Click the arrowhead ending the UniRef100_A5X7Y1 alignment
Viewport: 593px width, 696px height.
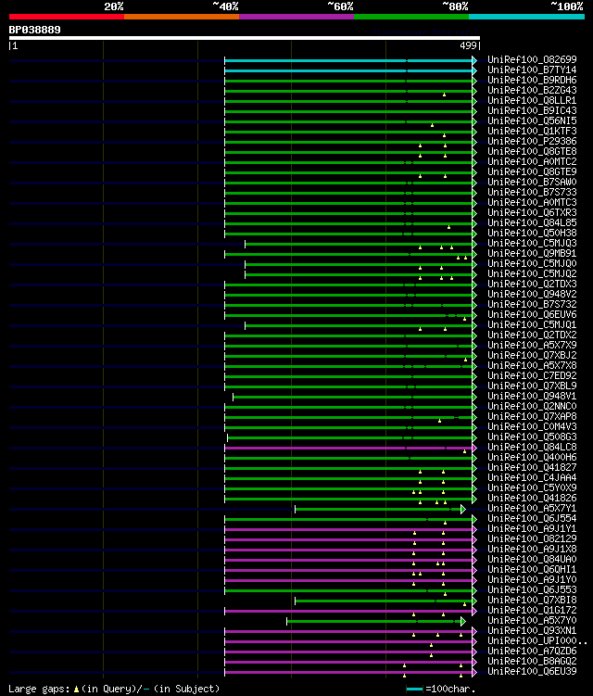point(463,509)
